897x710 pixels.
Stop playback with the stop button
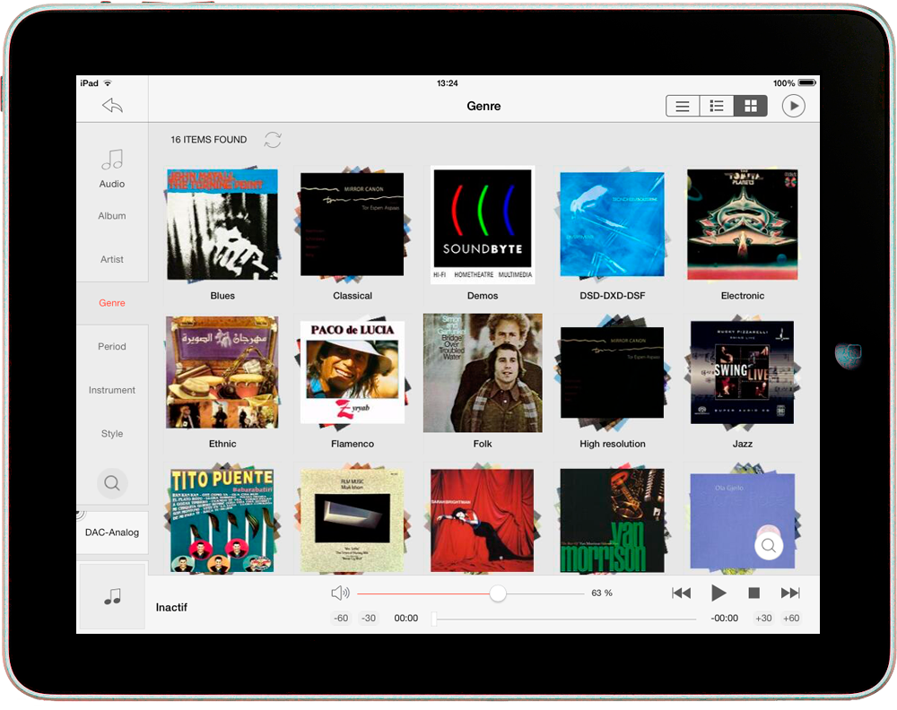754,593
